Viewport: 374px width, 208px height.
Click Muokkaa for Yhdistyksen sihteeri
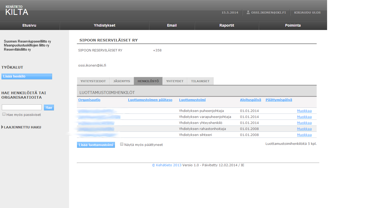coord(304,135)
